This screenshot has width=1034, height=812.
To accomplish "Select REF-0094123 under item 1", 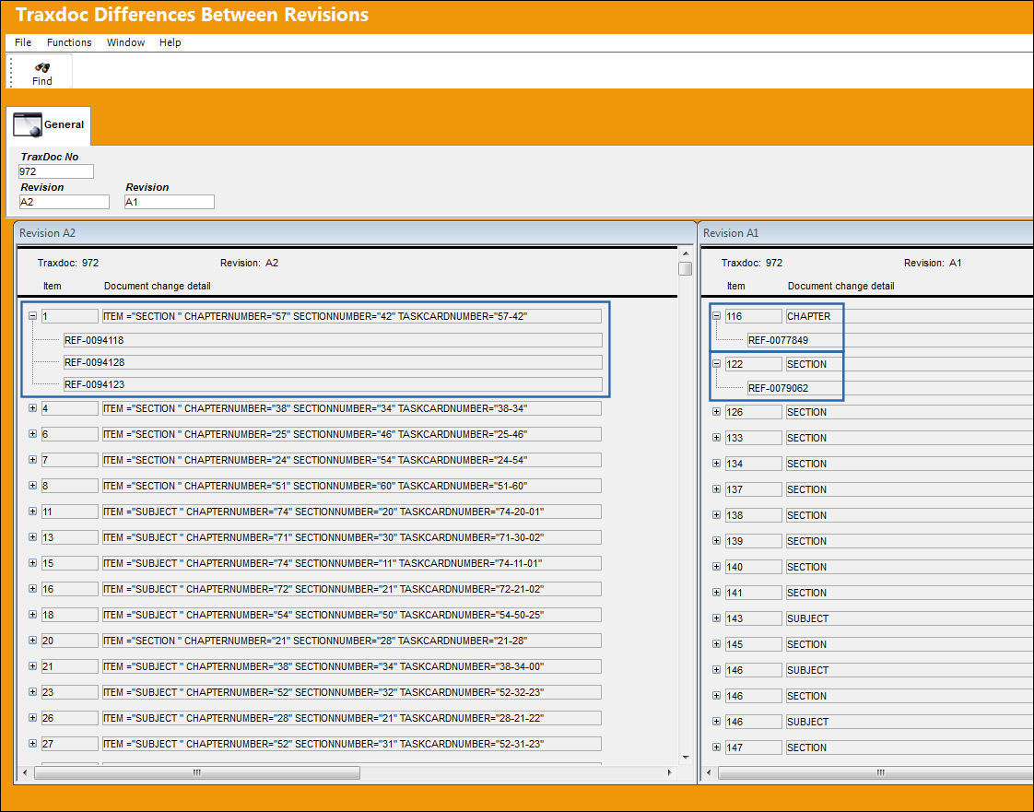I will point(333,384).
